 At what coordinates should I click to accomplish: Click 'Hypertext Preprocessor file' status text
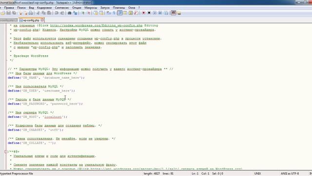(16, 174)
